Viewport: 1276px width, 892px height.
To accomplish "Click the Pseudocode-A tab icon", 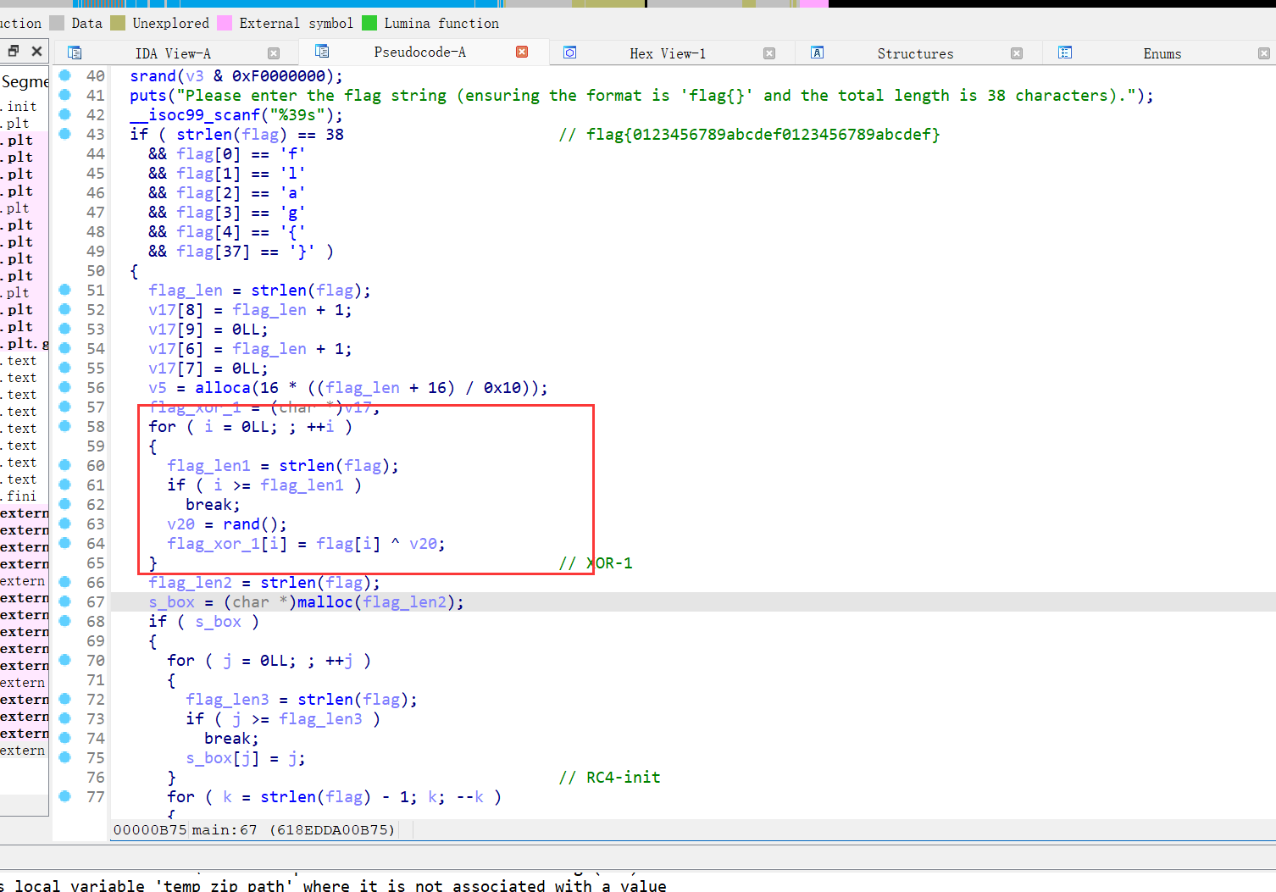I will (x=322, y=52).
